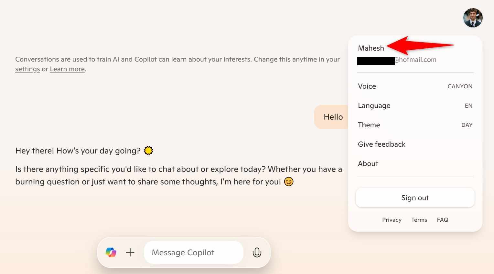
Task: Open the Terms link
Action: [x=419, y=220]
